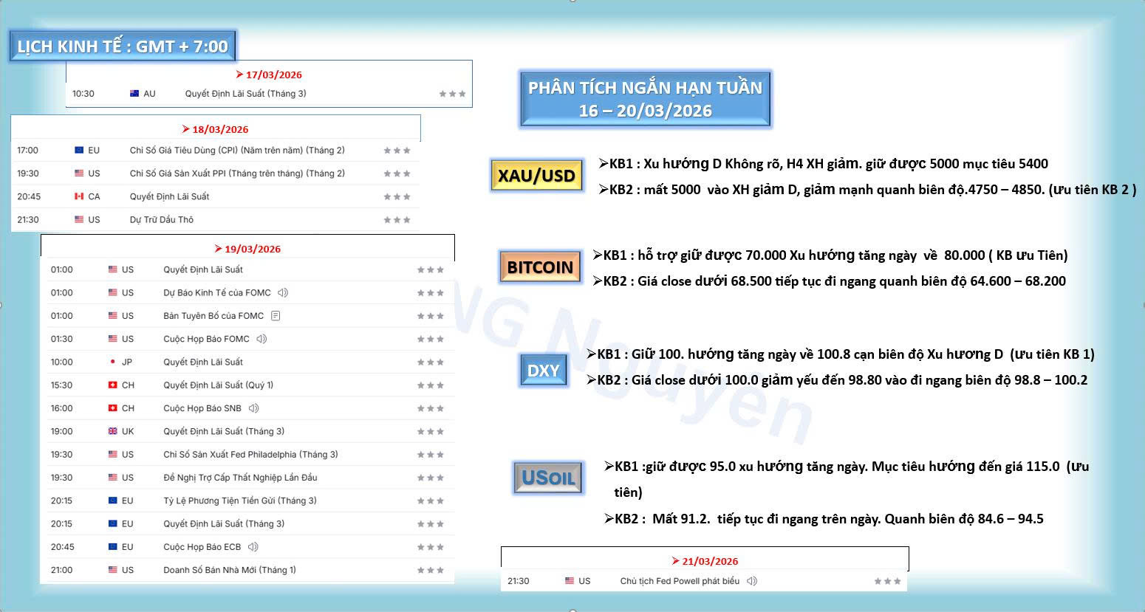Click the star rating for Dự Trữ Dầu Thô
The width and height of the screenshot is (1145, 612).
click(x=397, y=220)
